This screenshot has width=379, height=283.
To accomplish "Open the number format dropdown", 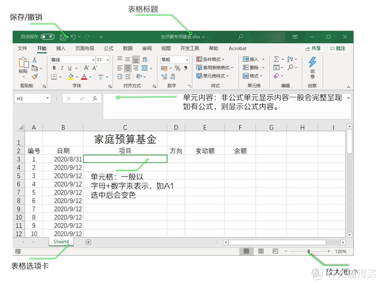I will tap(187, 60).
